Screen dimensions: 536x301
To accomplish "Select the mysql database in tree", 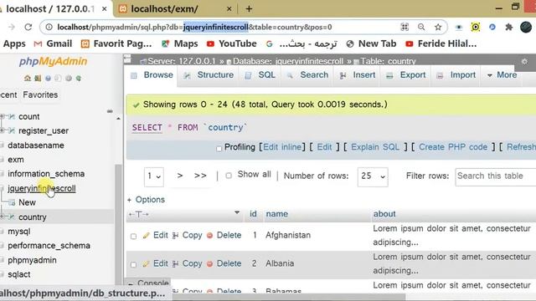I will click(19, 232).
